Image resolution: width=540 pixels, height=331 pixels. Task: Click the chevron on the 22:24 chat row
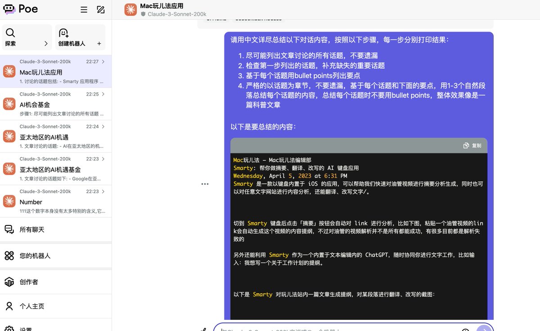(x=103, y=127)
